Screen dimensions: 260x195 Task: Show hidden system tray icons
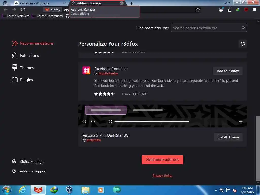(x=216, y=190)
